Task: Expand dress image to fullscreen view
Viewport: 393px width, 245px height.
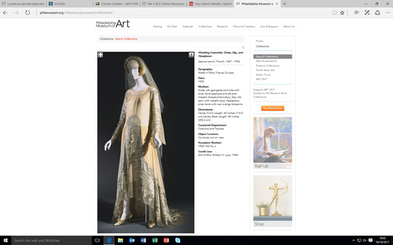Action: click(101, 55)
